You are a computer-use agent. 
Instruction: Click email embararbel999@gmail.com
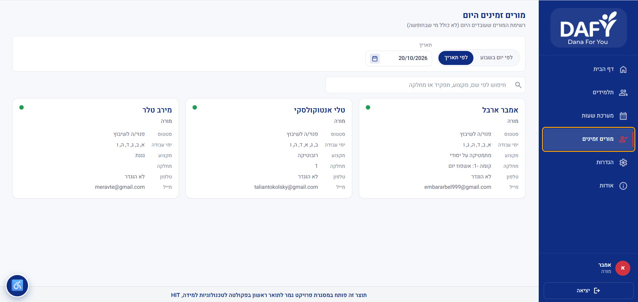pos(457,187)
